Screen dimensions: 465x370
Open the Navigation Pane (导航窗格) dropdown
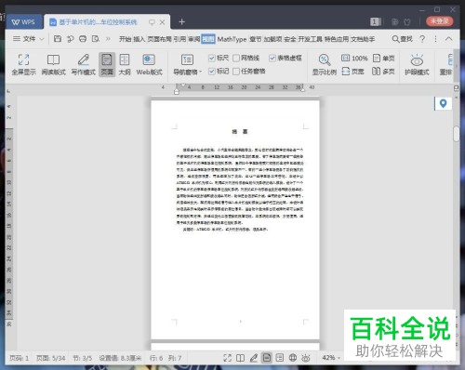pyautogui.click(x=187, y=64)
